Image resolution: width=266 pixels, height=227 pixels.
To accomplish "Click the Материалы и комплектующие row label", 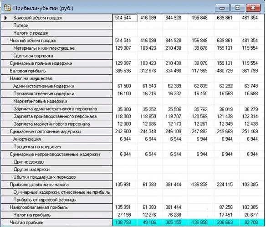I will pos(44,48).
